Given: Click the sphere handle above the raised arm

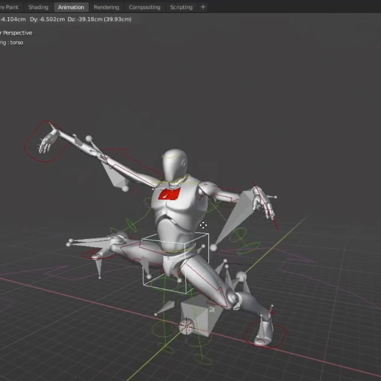Looking at the screenshot, I should 89,139.
